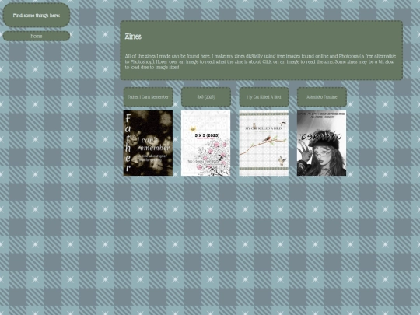Image resolution: width=420 pixels, height=315 pixels.
Task: Open the black-and-white portrait zine cover
Action: point(321,143)
